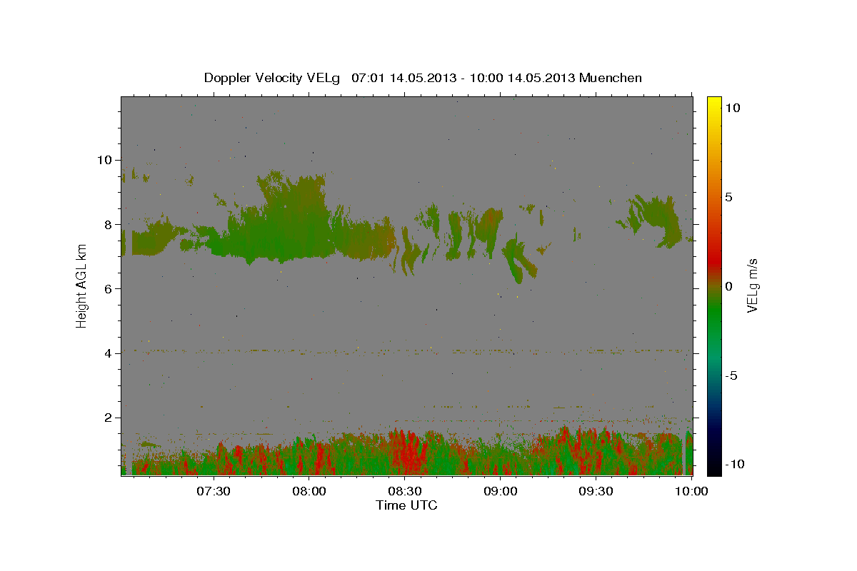Pick the yellow top of the colorbar
The height and width of the screenshot is (571, 857).
[713, 102]
